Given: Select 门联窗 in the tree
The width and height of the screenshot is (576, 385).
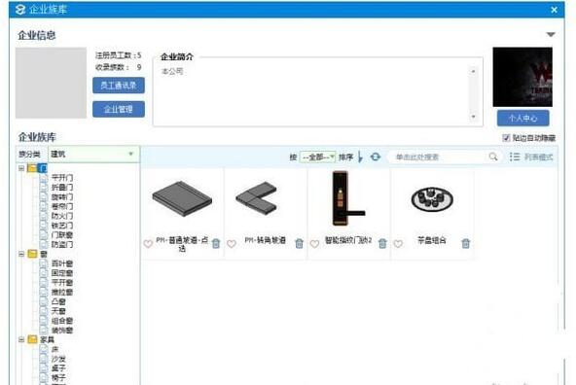Looking at the screenshot, I should 62,235.
